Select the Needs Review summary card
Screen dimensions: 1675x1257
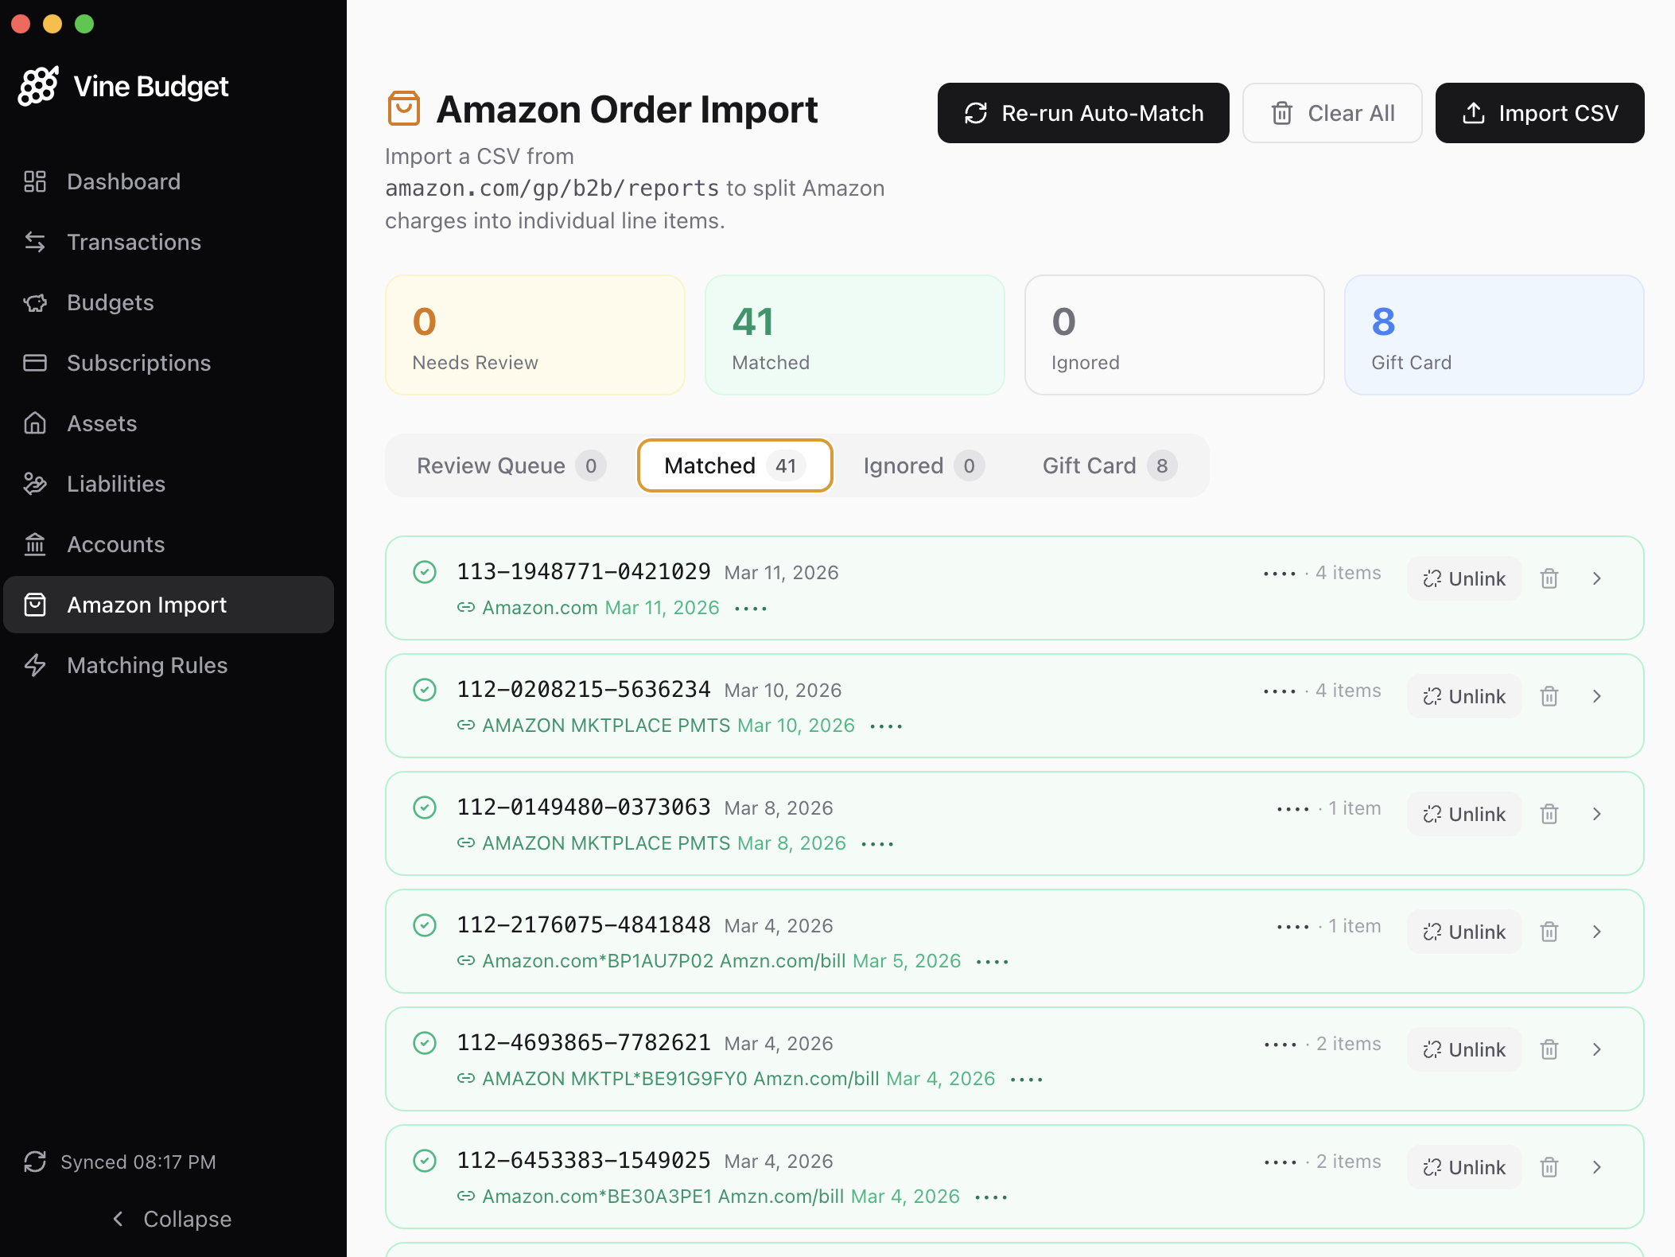(535, 335)
